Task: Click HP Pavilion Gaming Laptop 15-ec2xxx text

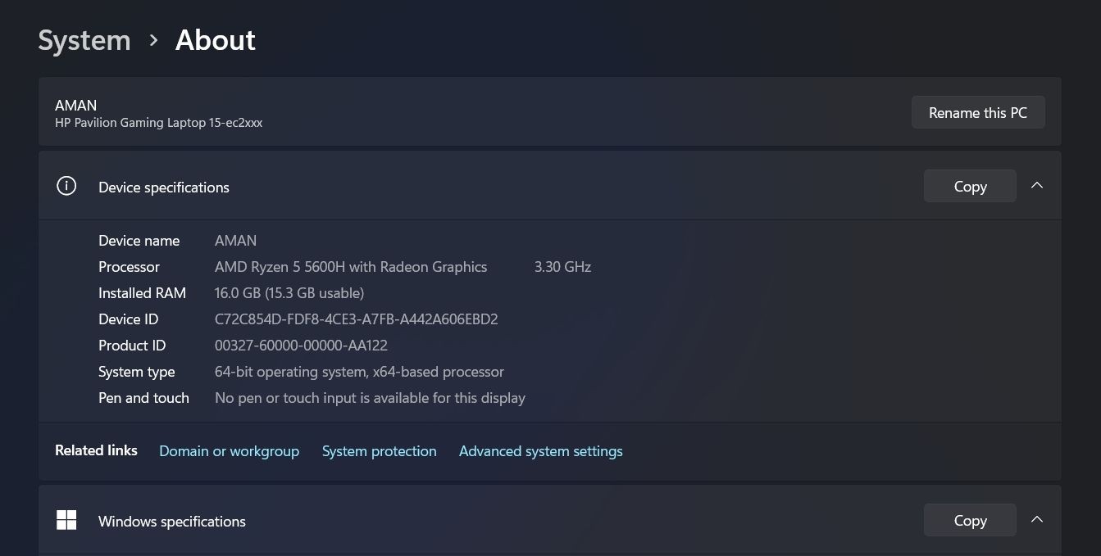Action: click(x=159, y=123)
